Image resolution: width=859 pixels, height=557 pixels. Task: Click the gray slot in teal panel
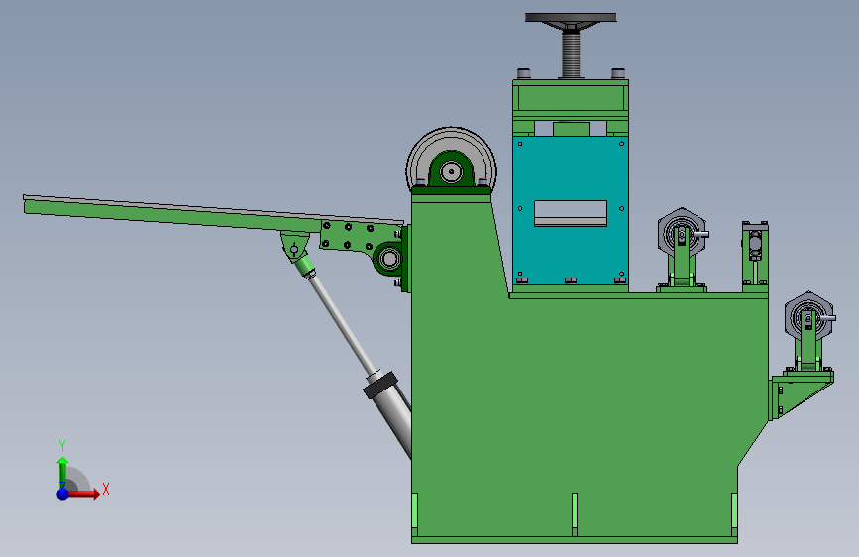(x=571, y=213)
